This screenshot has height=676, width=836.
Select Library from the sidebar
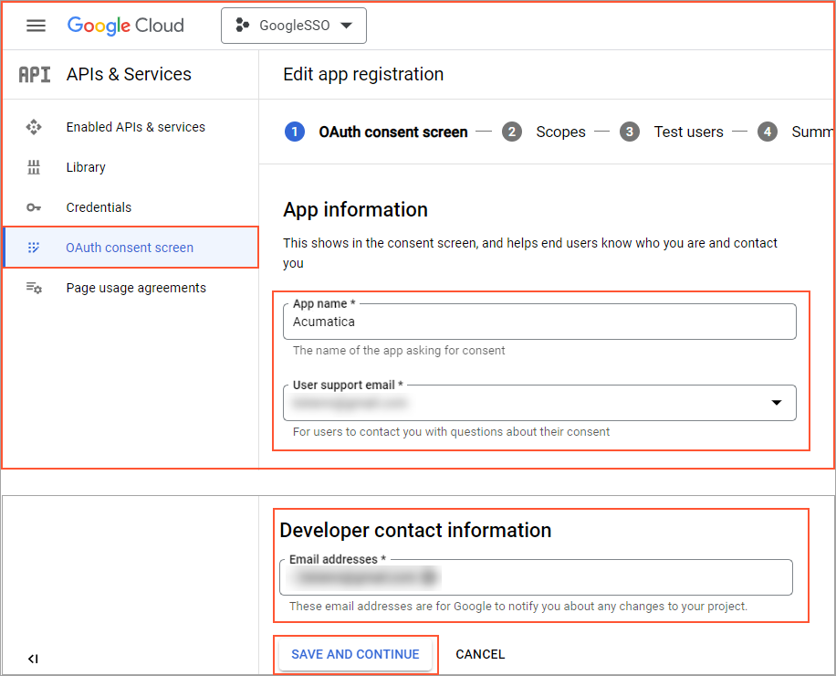pos(86,167)
